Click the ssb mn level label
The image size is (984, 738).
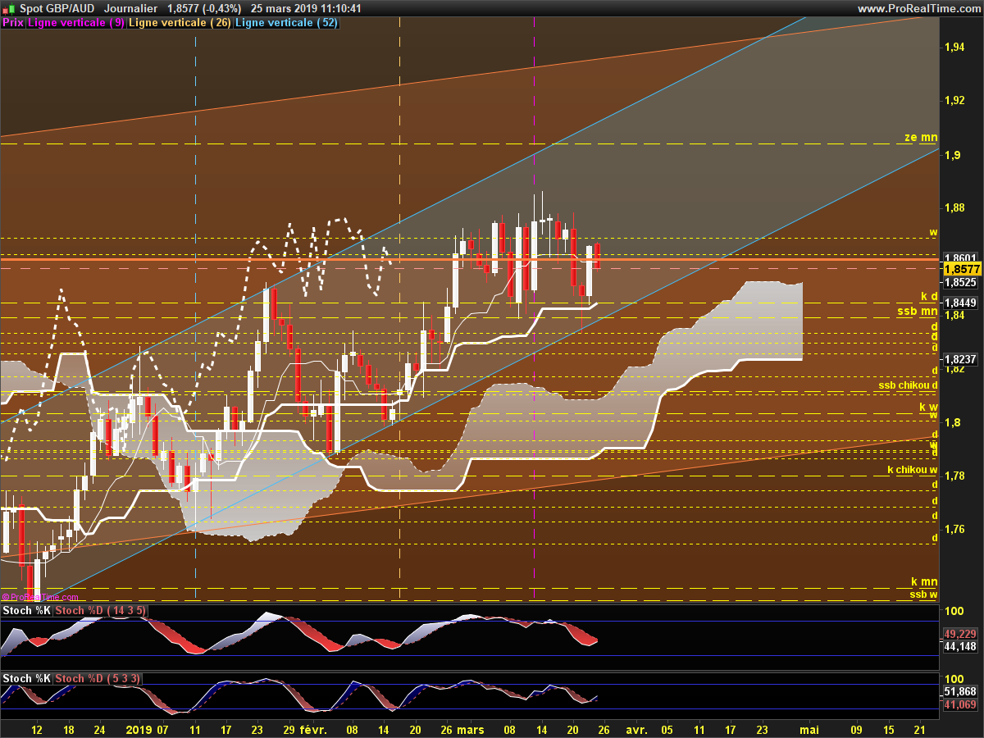click(x=918, y=311)
